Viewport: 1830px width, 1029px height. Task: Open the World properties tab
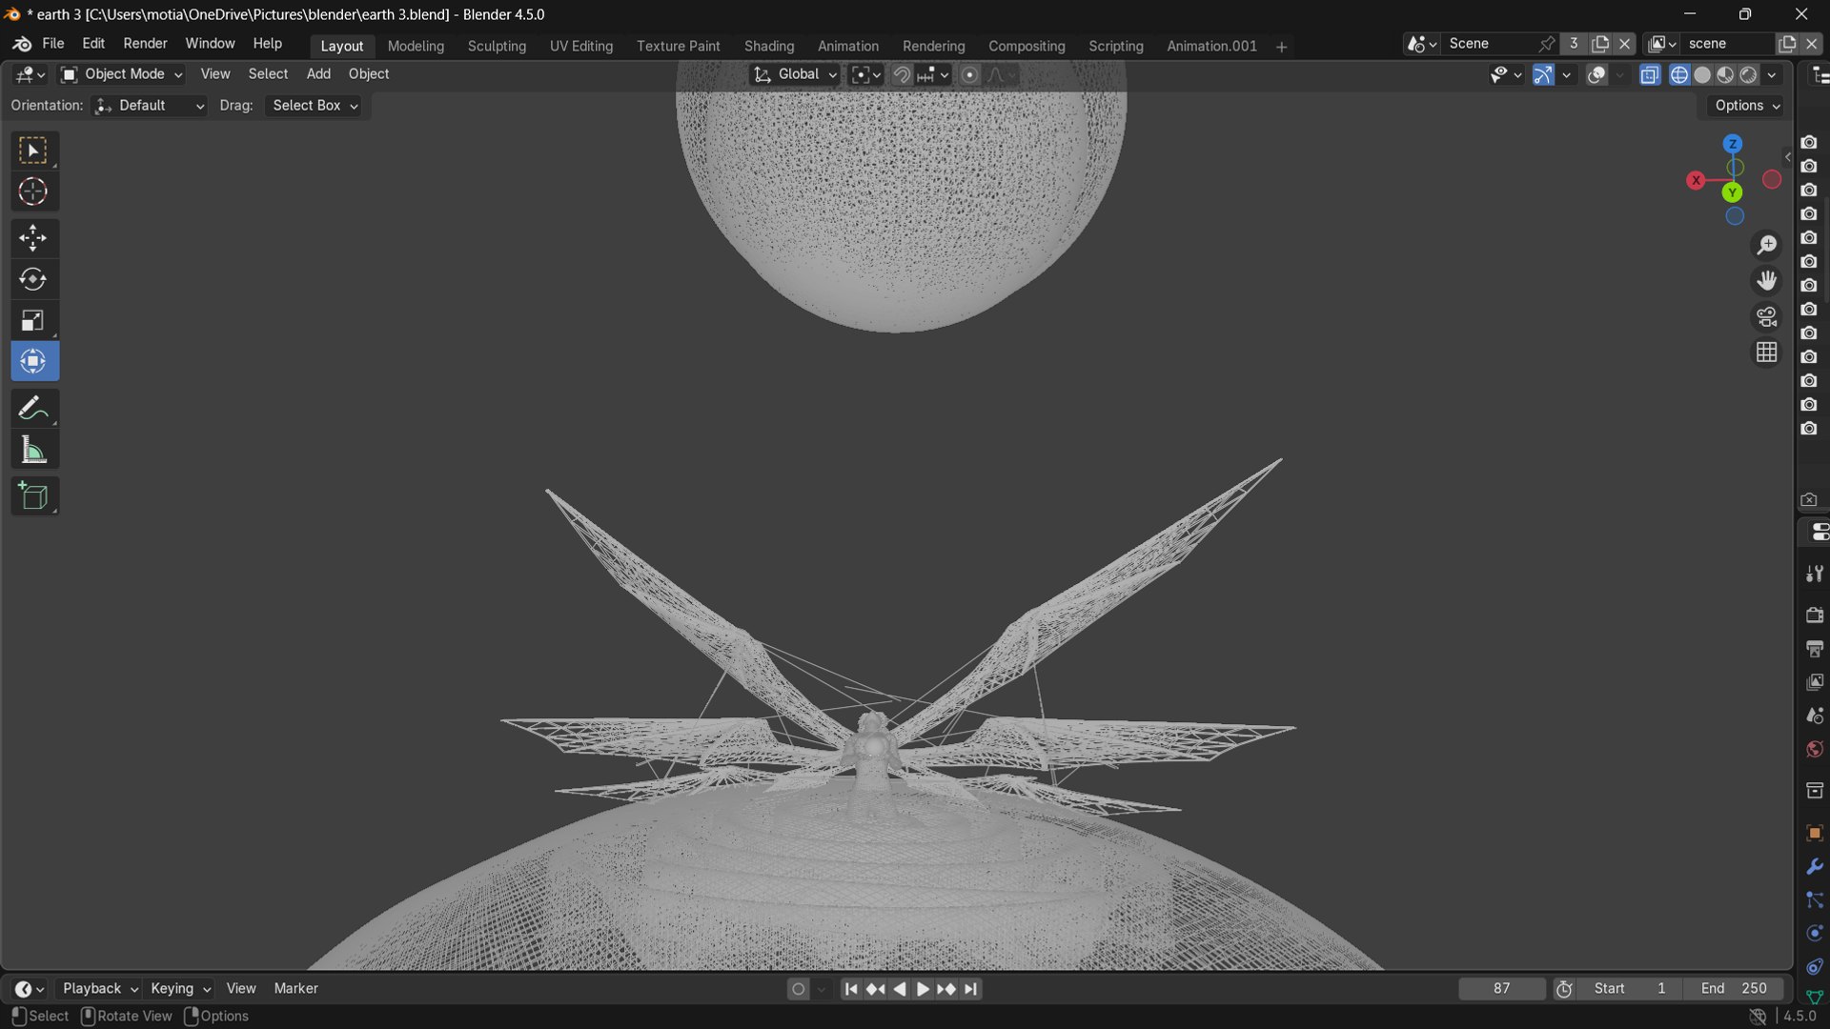(x=1815, y=750)
